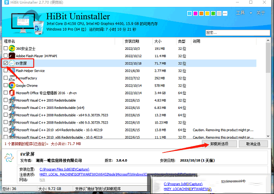
Task: Select the yellow theme color swatch
Action: tap(207, 13)
